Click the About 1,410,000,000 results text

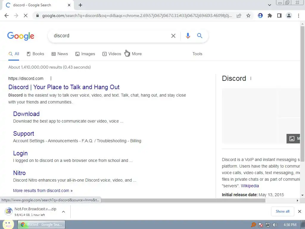[x=49, y=67]
